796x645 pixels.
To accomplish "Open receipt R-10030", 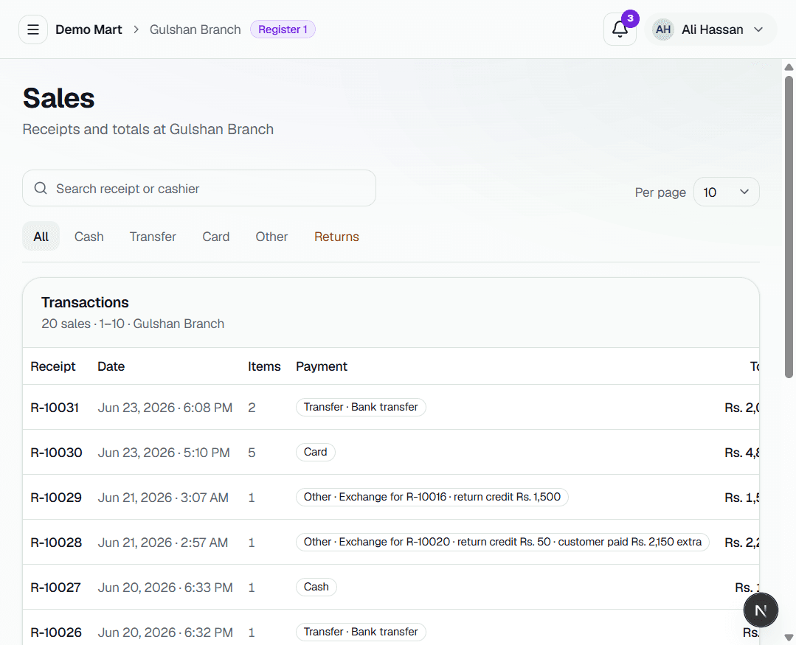I will [x=56, y=453].
